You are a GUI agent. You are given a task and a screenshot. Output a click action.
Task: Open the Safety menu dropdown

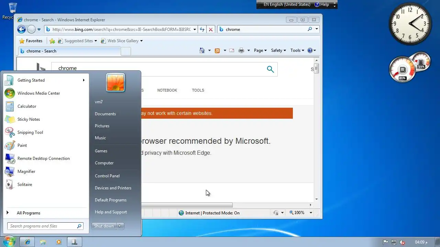click(x=278, y=50)
